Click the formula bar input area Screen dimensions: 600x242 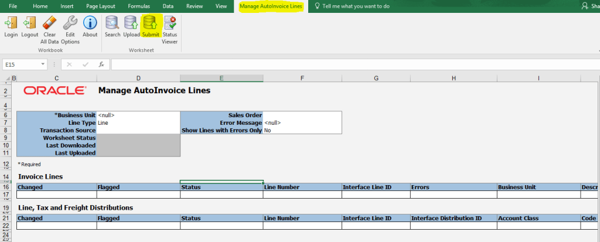pos(352,64)
